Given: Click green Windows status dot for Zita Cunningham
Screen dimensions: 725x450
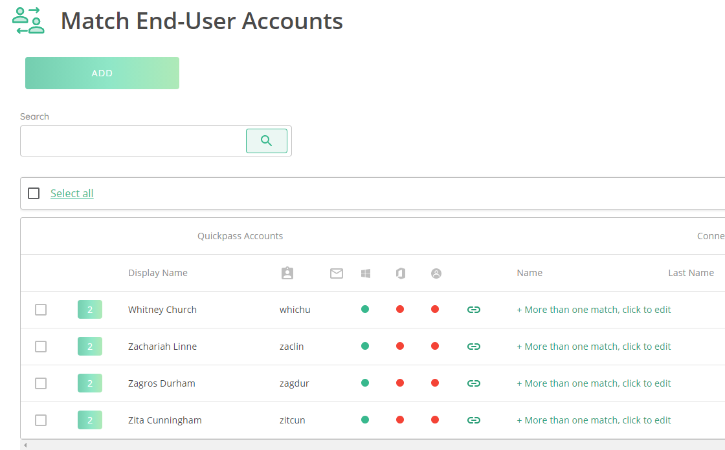Looking at the screenshot, I should [365, 420].
